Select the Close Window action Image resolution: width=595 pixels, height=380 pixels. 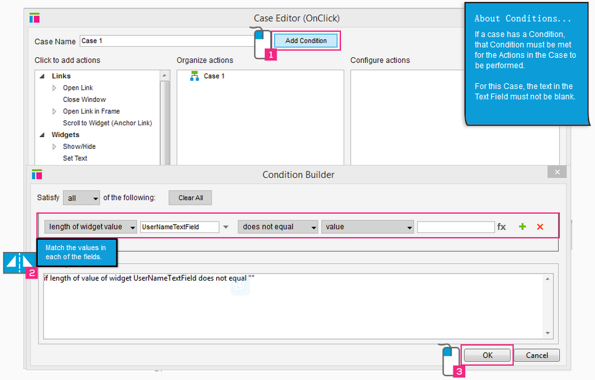point(84,99)
